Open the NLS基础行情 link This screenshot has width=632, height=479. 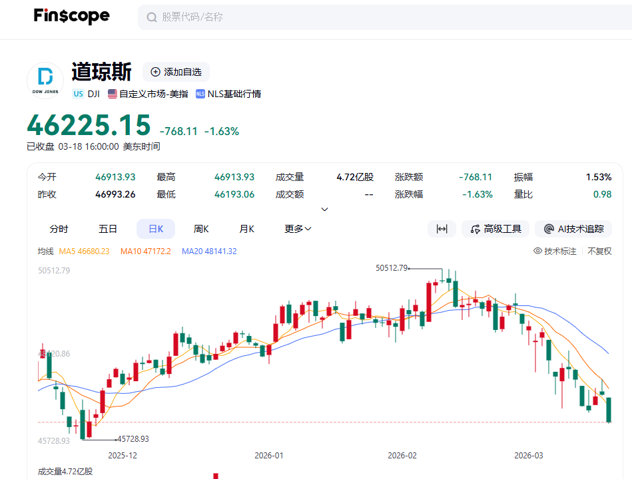pyautogui.click(x=234, y=94)
